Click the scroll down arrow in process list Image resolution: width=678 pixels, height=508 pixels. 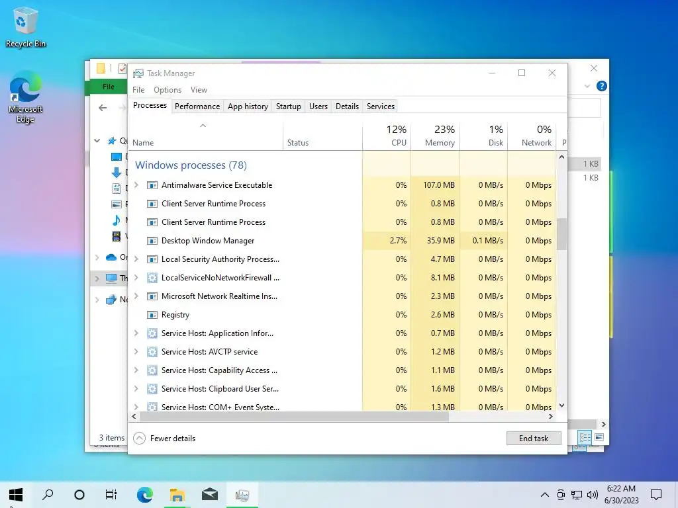(561, 405)
